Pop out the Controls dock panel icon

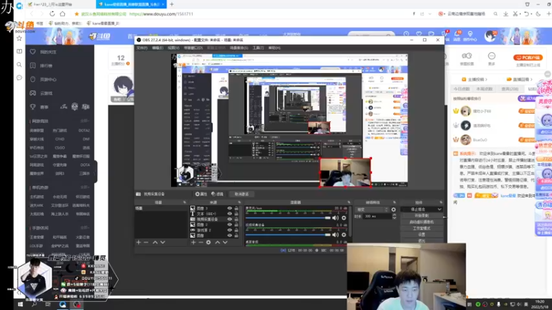441,203
